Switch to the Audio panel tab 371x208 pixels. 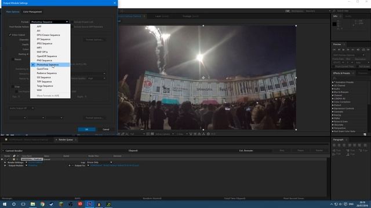pyautogui.click(x=348, y=16)
